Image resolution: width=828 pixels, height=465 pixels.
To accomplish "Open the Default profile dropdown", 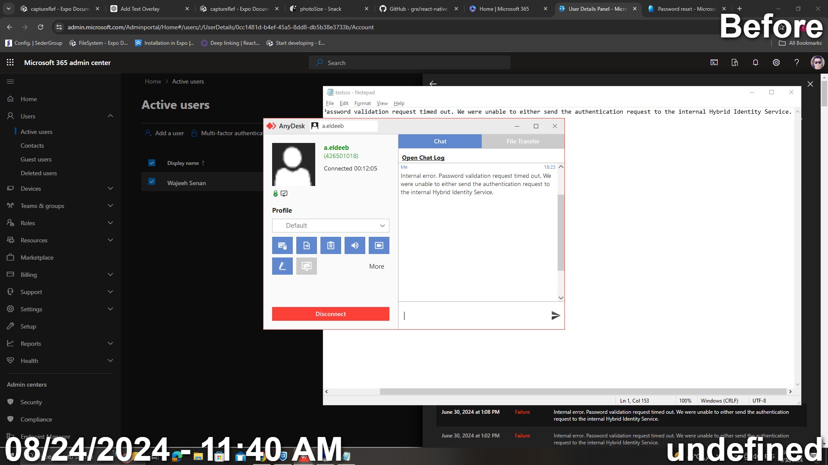I will [331, 226].
